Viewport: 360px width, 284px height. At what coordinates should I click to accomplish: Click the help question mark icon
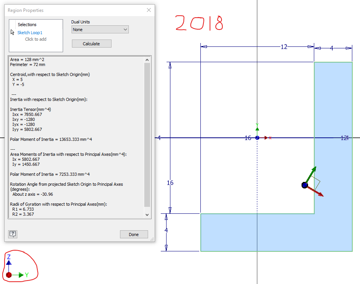click(12, 234)
